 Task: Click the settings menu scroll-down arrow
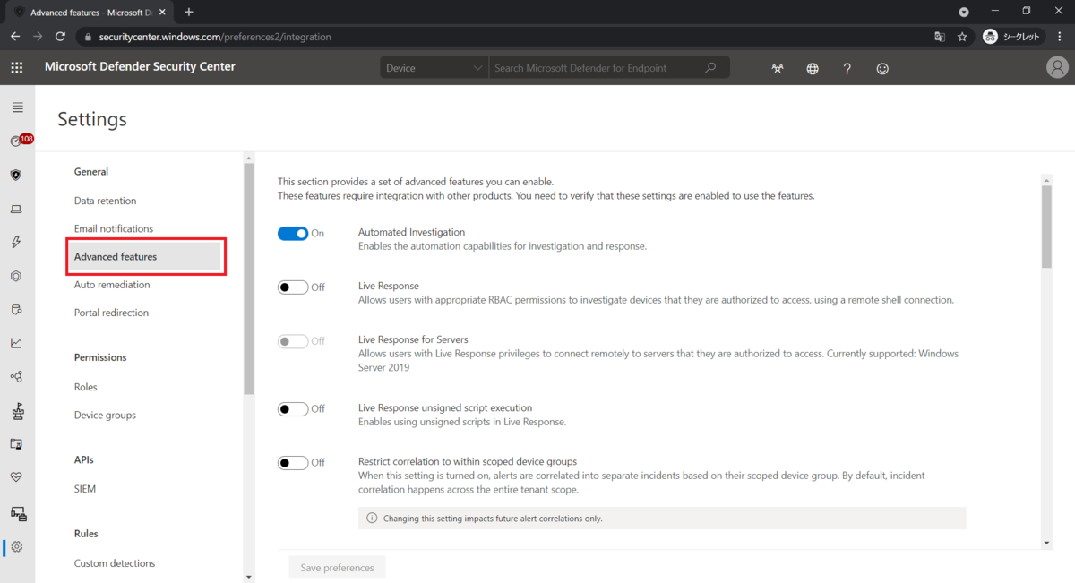[x=249, y=577]
